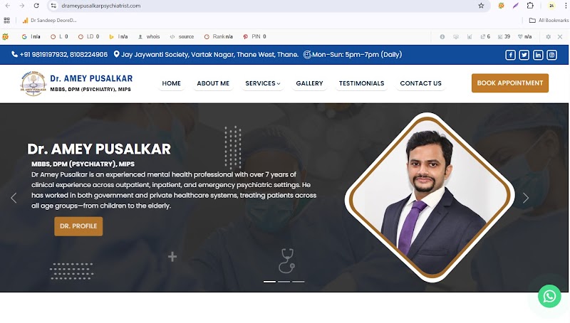570x323 pixels.
Task: Select the second slider indicator
Action: 284,281
